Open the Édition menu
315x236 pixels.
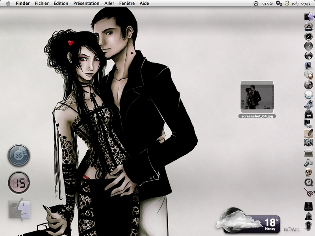pyautogui.click(x=61, y=4)
